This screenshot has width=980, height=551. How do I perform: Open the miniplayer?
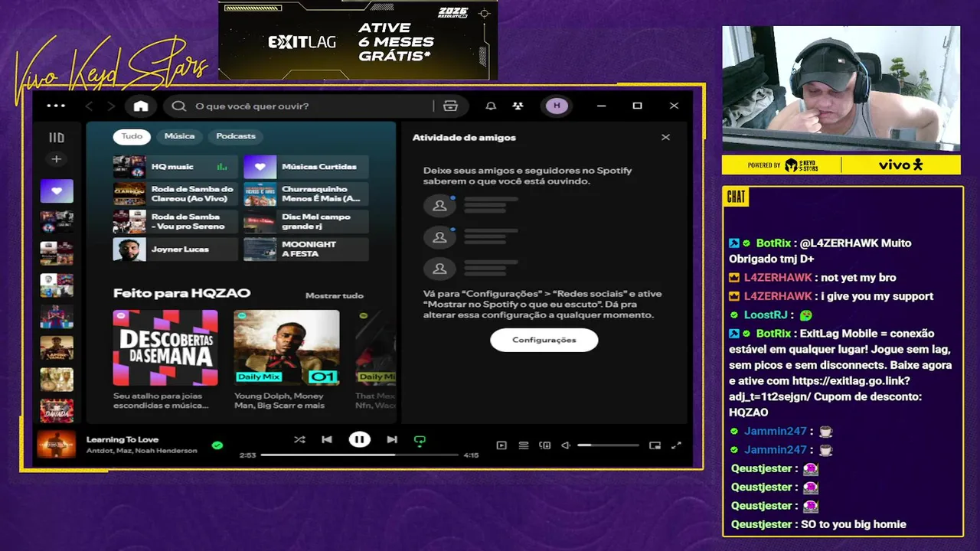[x=655, y=445]
